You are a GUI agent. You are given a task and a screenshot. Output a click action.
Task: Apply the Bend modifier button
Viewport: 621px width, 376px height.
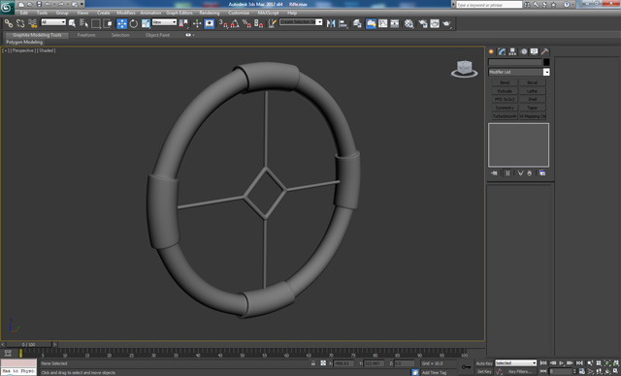click(505, 82)
